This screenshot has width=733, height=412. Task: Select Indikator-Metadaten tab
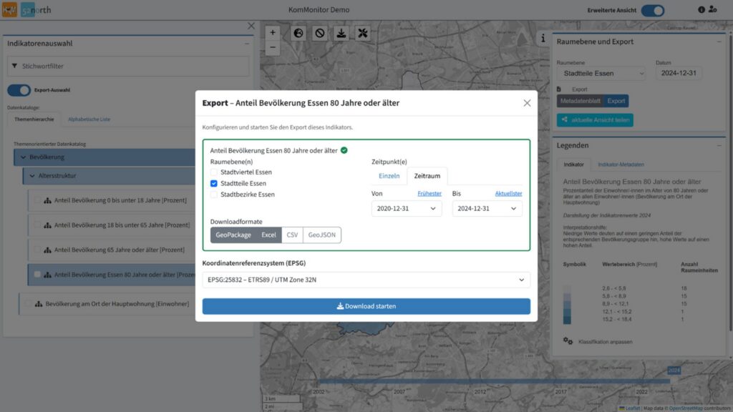click(621, 165)
